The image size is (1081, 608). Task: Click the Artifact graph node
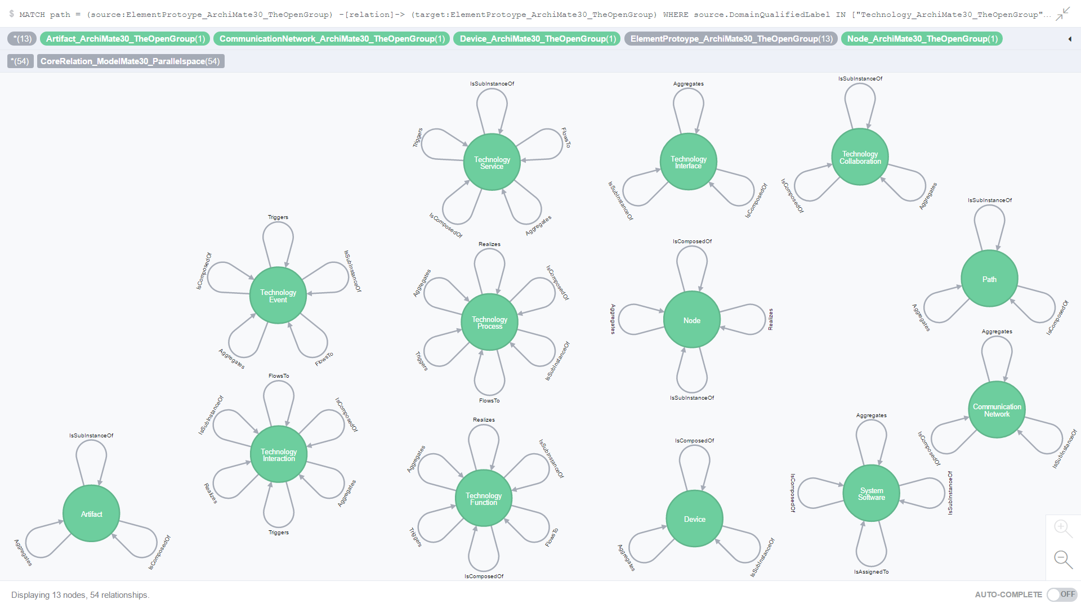coord(91,513)
